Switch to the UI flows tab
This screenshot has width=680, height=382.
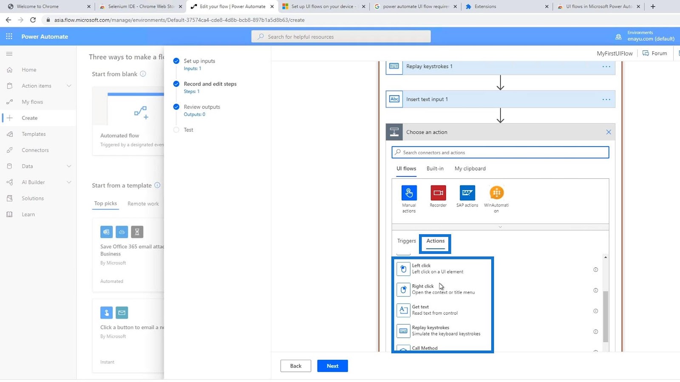pos(406,169)
